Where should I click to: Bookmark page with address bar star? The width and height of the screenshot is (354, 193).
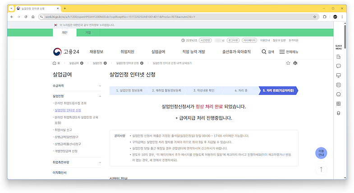click(314, 17)
